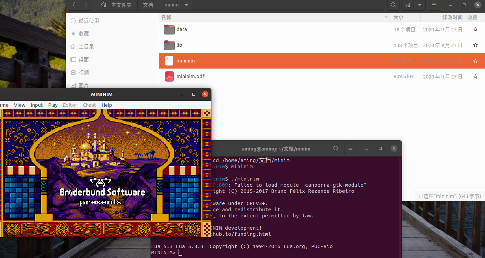
Task: Click the home icon in path bar
Action: pos(104,5)
